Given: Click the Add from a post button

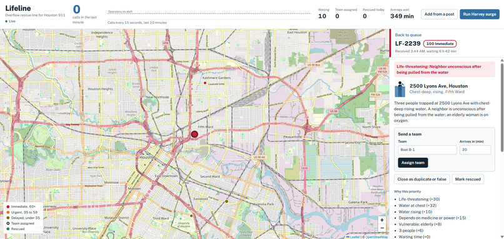Looking at the screenshot, I should [439, 14].
